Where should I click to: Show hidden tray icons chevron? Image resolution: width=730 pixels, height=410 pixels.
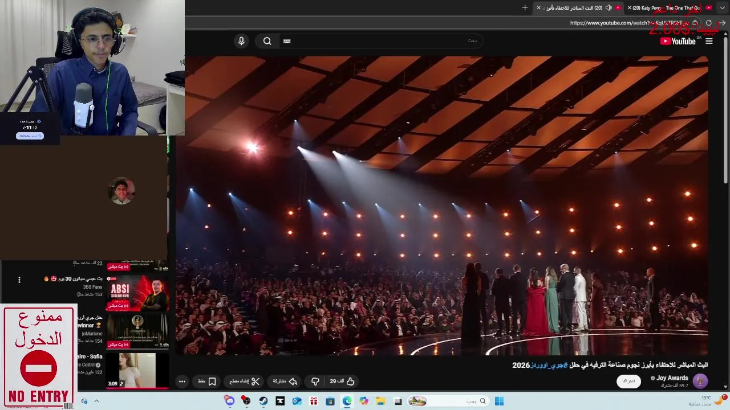coord(96,401)
